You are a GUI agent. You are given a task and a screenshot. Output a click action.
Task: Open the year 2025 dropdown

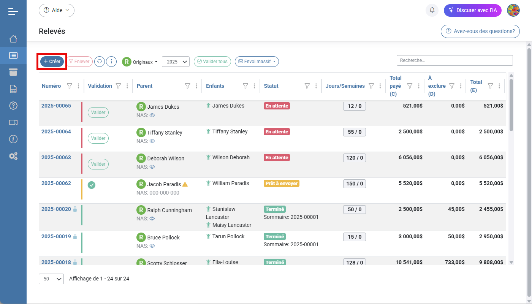tap(176, 62)
